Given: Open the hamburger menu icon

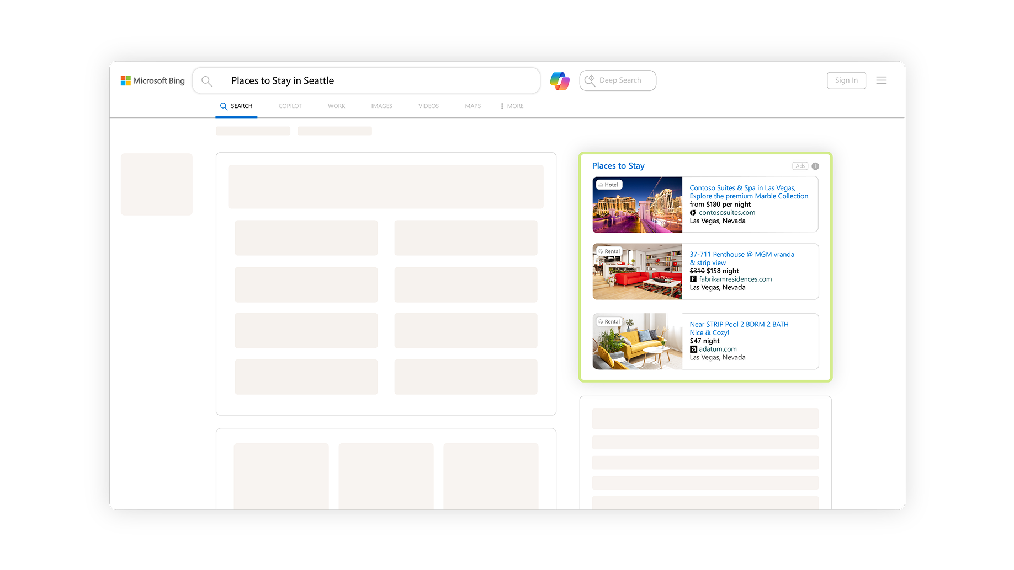Looking at the screenshot, I should (x=881, y=80).
